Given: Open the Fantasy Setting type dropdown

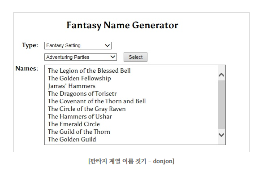Looking at the screenshot, I should coord(78,45).
